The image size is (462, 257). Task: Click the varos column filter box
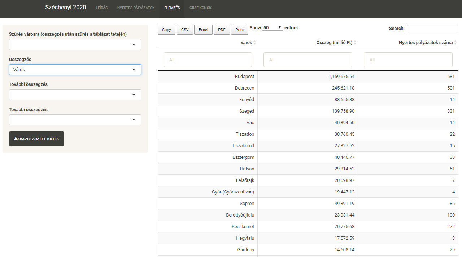click(x=208, y=60)
